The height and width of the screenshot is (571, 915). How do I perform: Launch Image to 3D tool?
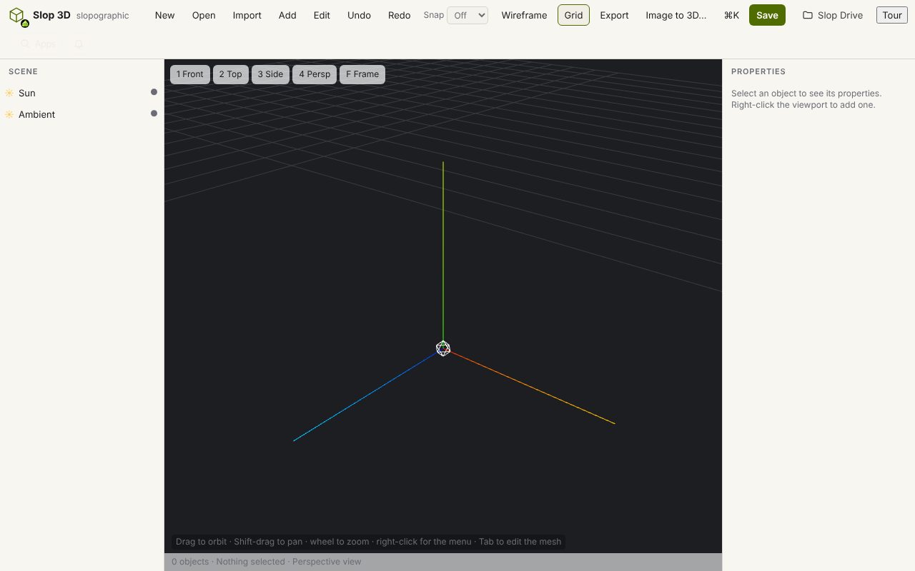click(676, 15)
